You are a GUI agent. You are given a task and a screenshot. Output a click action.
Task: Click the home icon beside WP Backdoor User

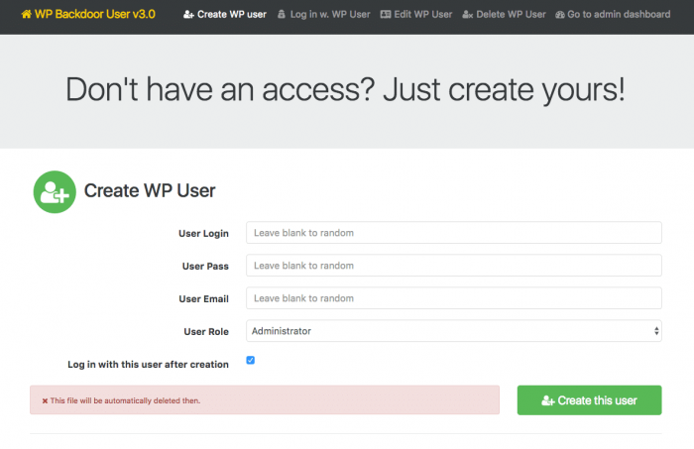pyautogui.click(x=26, y=14)
